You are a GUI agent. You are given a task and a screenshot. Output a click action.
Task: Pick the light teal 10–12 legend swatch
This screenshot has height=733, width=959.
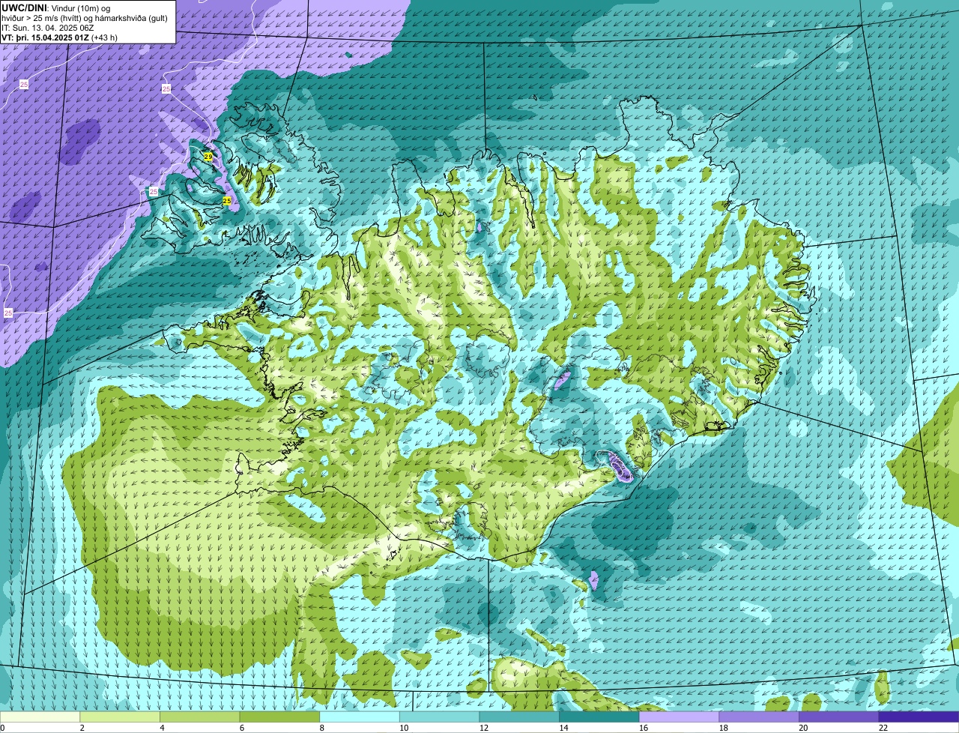point(440,717)
